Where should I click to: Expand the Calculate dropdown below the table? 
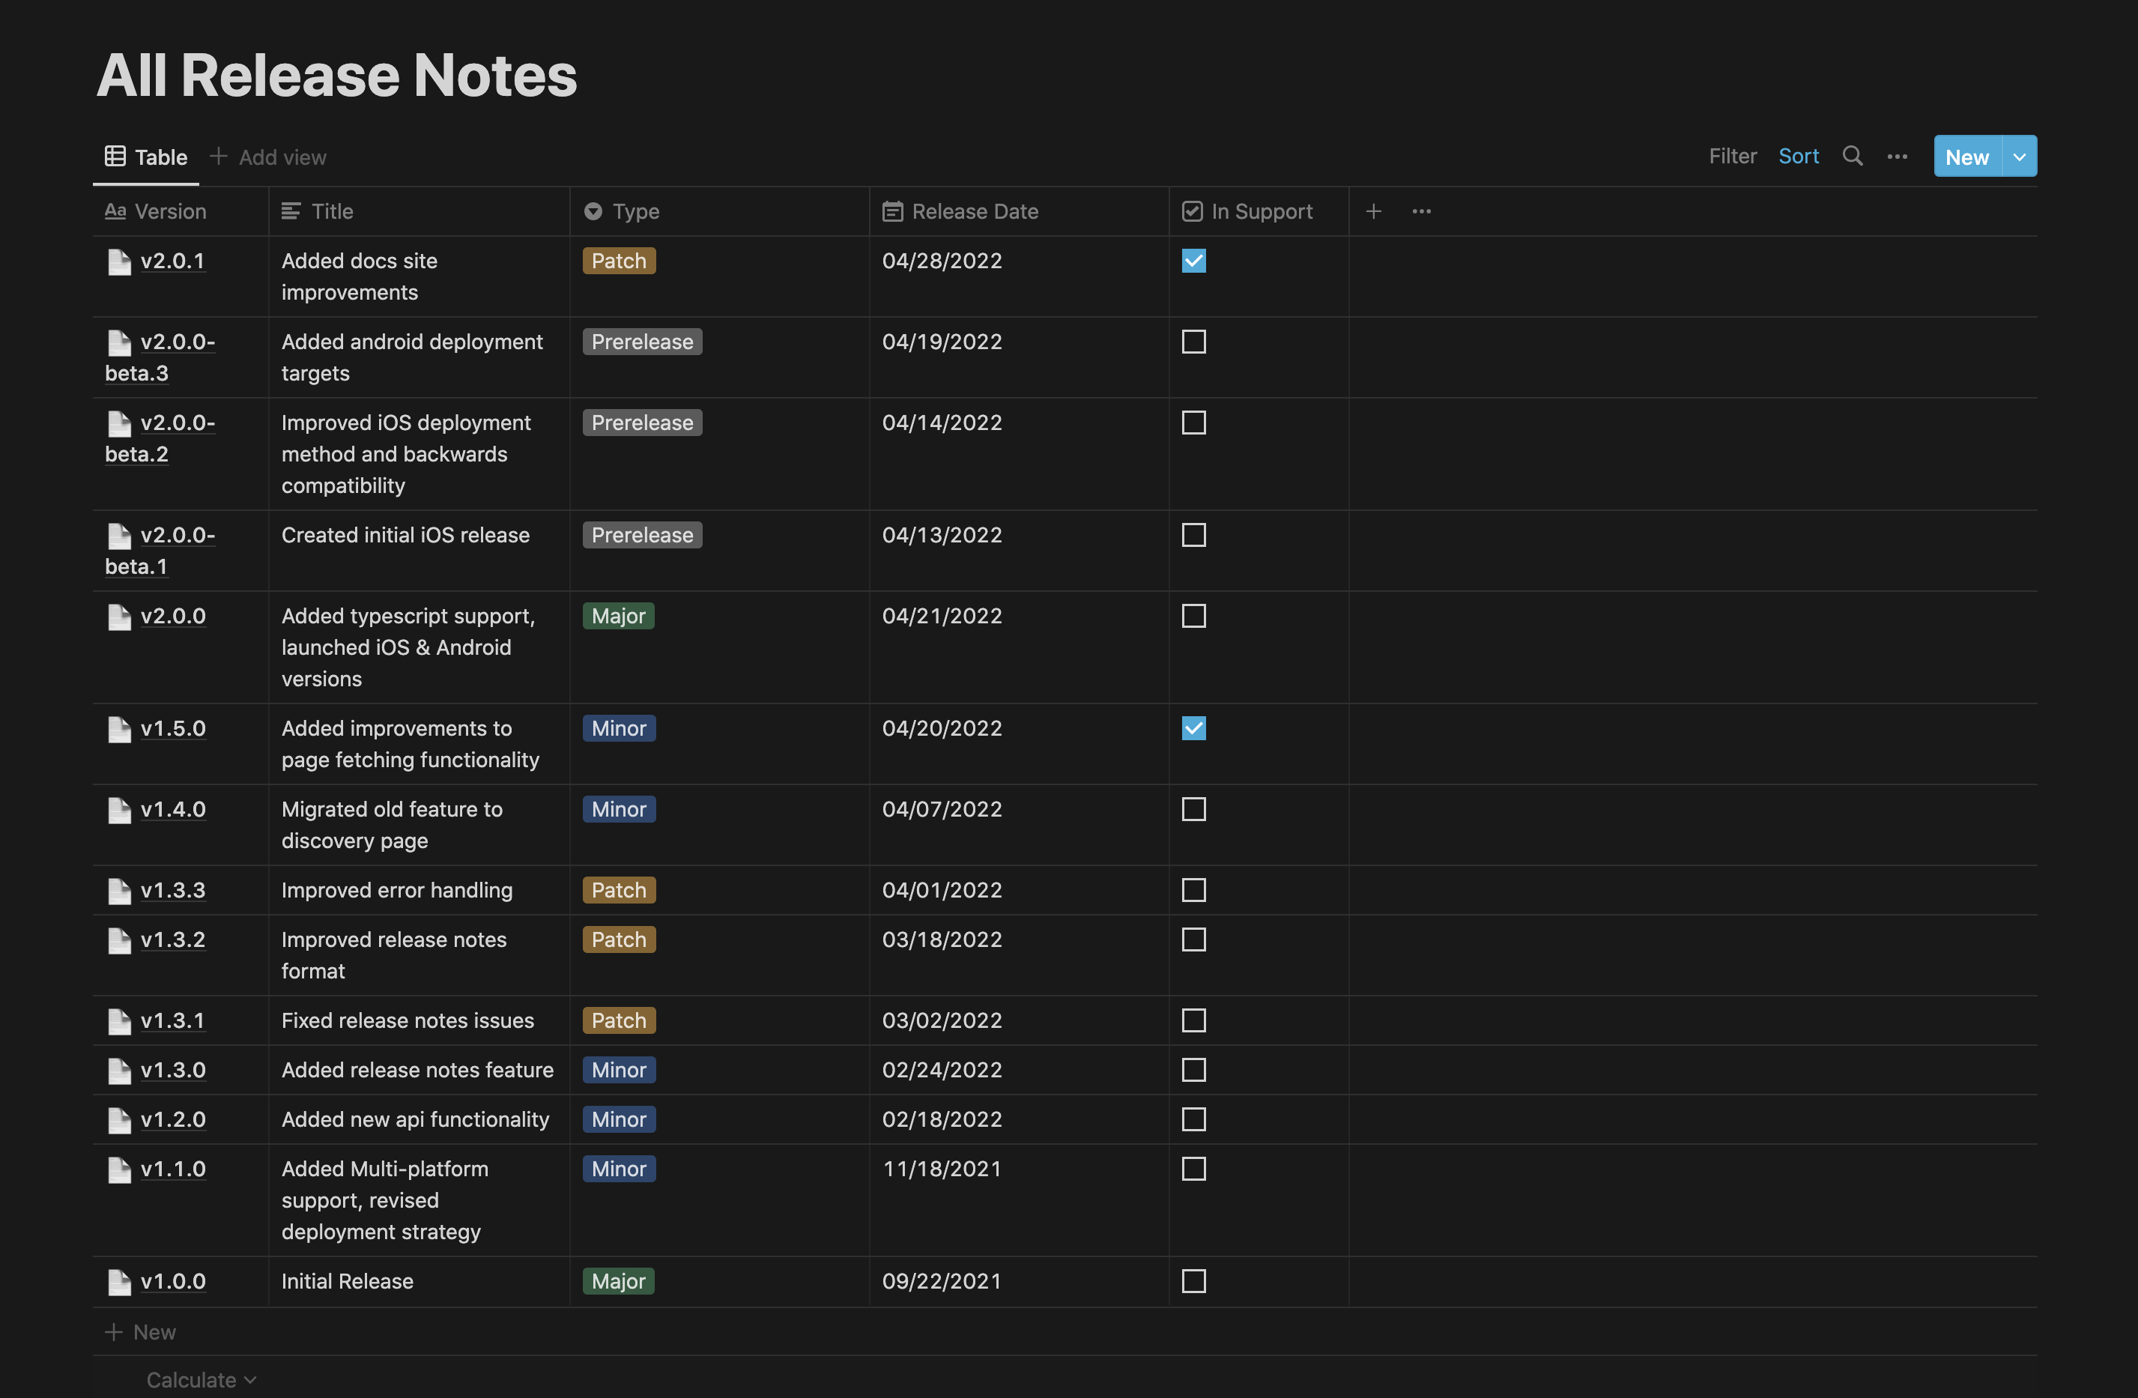coord(200,1379)
